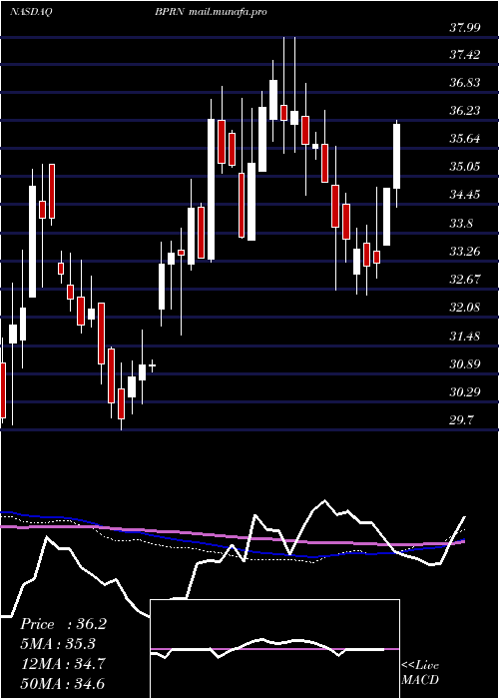Image resolution: width=499 pixels, height=699 pixels.
Task: Click the 35.05 price axis label
Action: (x=465, y=167)
